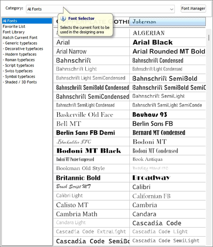The height and width of the screenshot is (247, 213).
Task: Select Cascadia Code Light font
Action: click(168, 232)
